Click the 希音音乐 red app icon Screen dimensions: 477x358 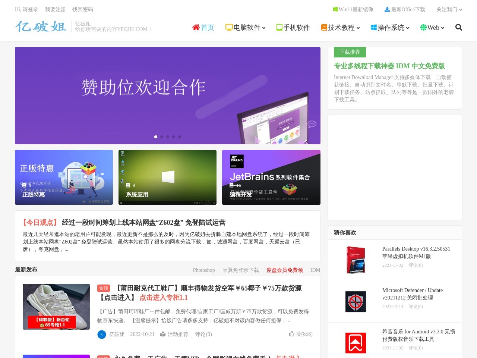coord(356,343)
